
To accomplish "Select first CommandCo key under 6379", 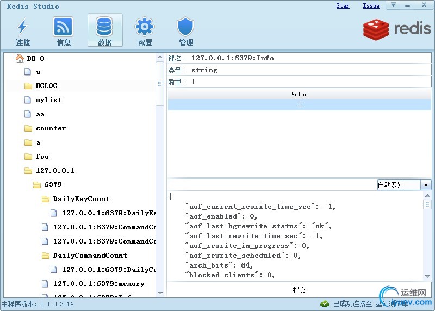I will tap(104, 227).
